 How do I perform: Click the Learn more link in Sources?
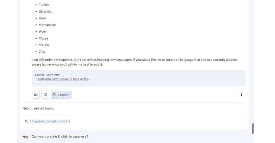tap(53, 75)
